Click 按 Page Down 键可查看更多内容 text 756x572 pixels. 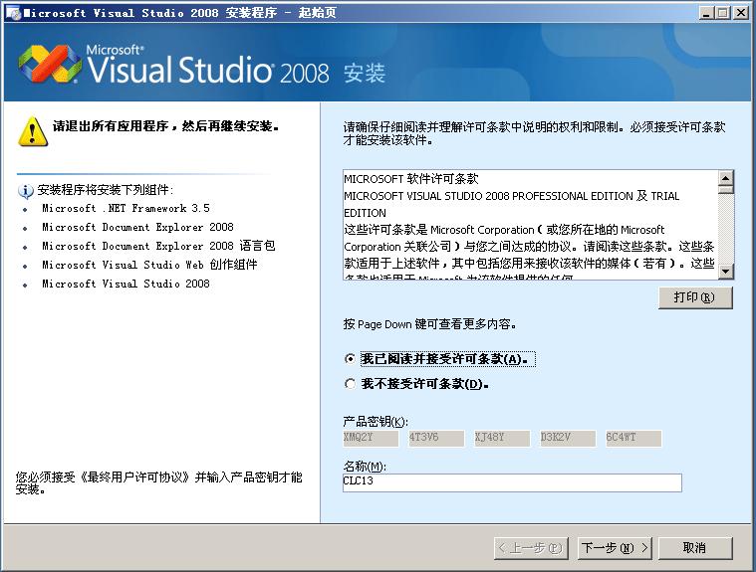click(x=429, y=324)
